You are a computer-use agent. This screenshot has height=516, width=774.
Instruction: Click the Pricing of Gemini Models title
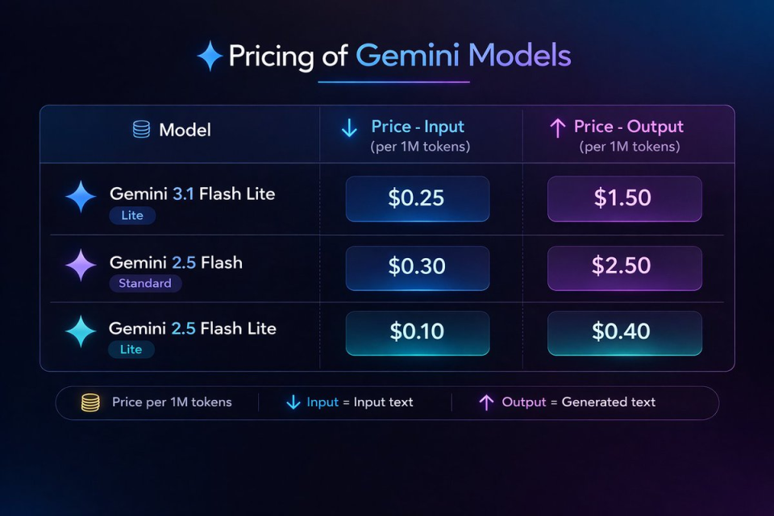click(x=400, y=56)
